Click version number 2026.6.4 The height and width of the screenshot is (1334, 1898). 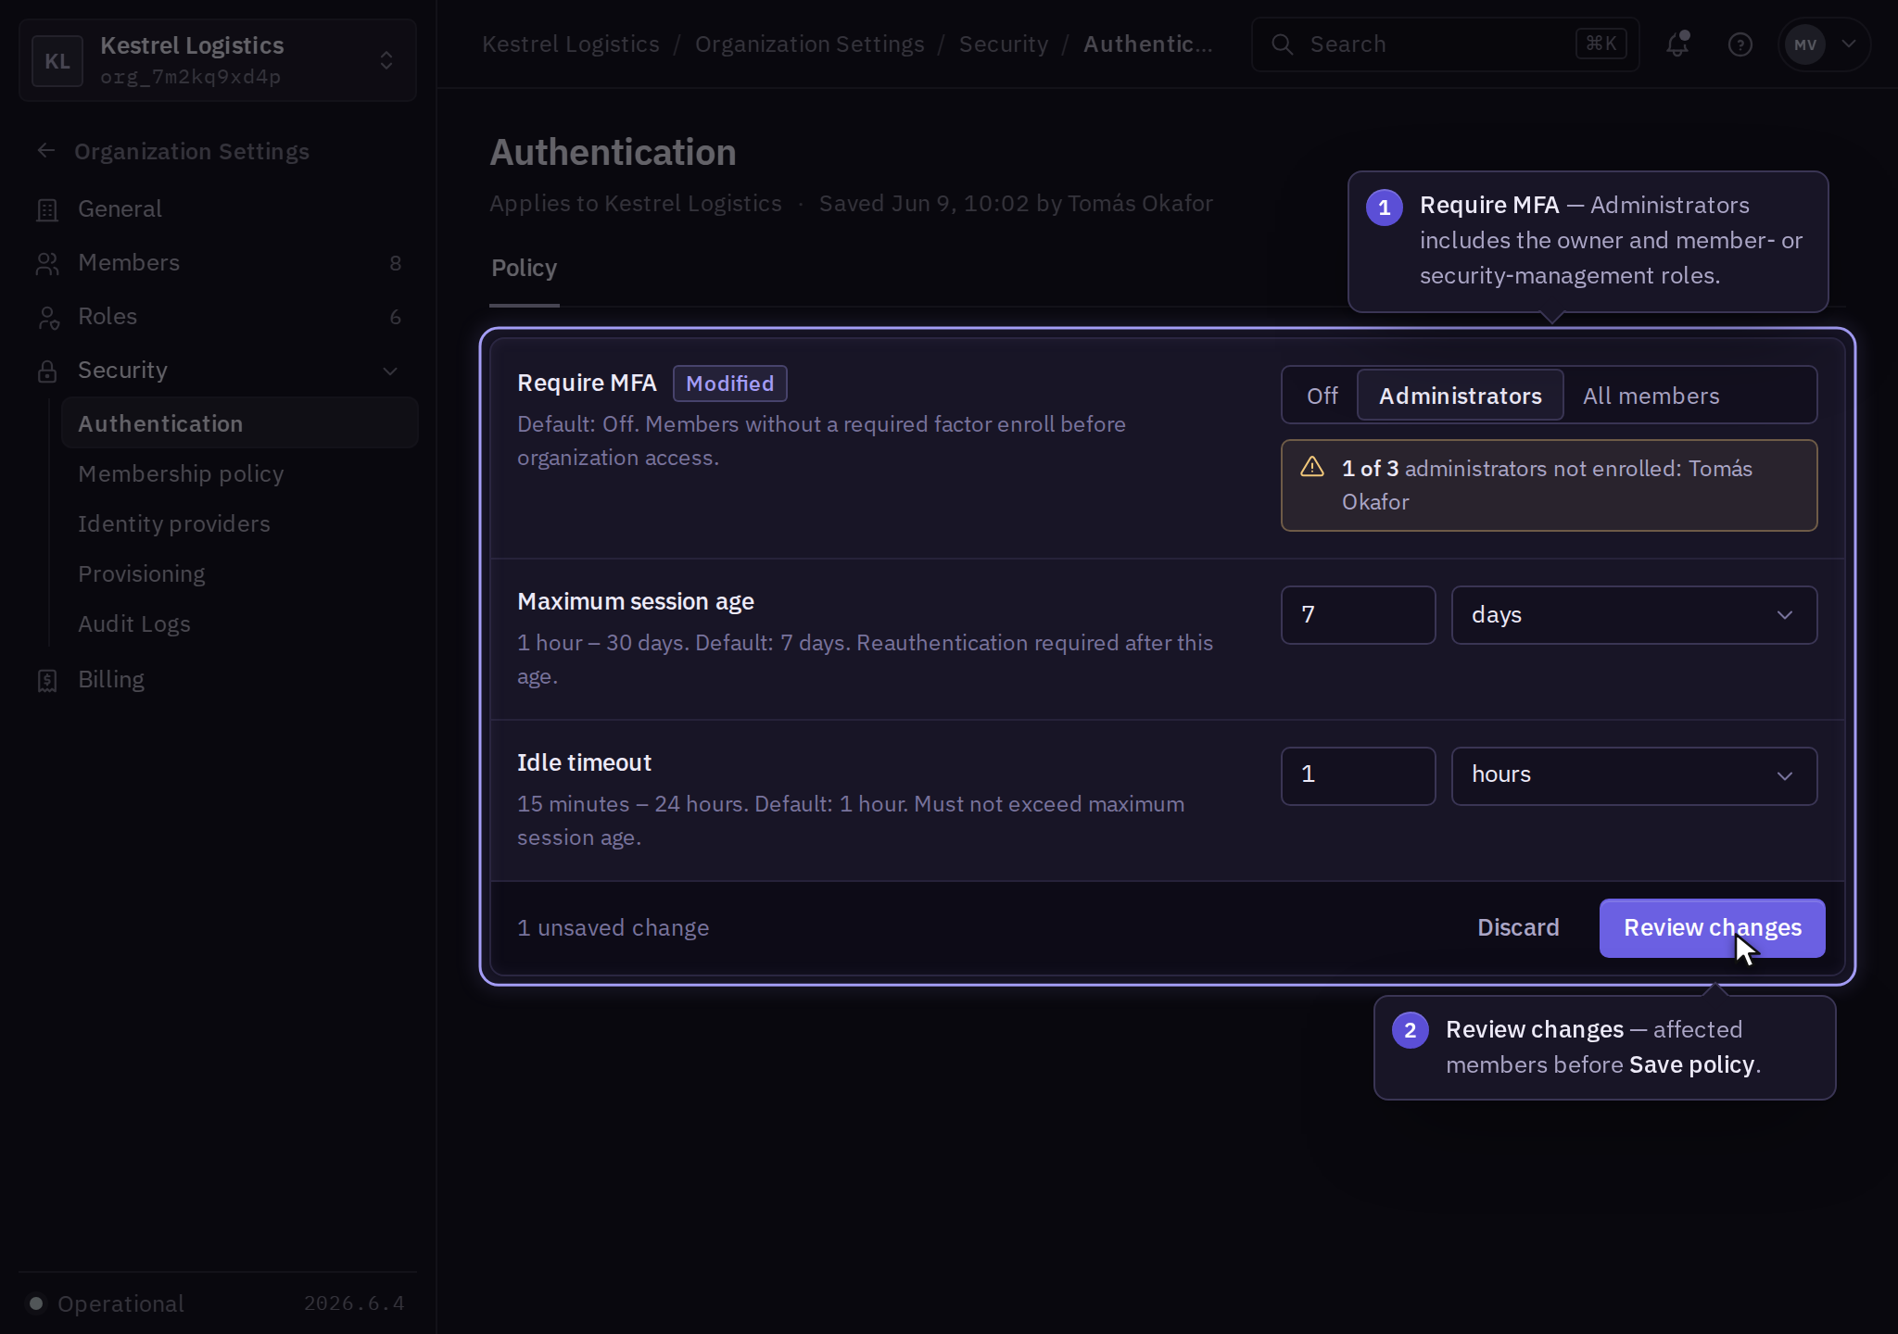pos(354,1303)
